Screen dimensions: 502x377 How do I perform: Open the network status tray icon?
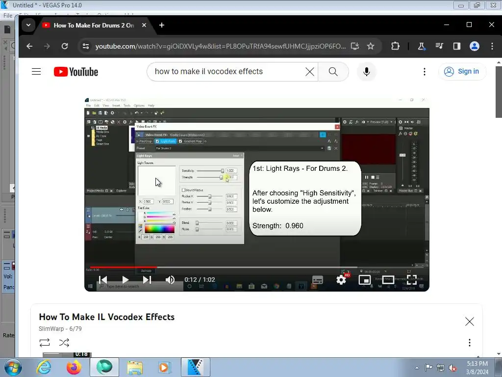pyautogui.click(x=441, y=368)
